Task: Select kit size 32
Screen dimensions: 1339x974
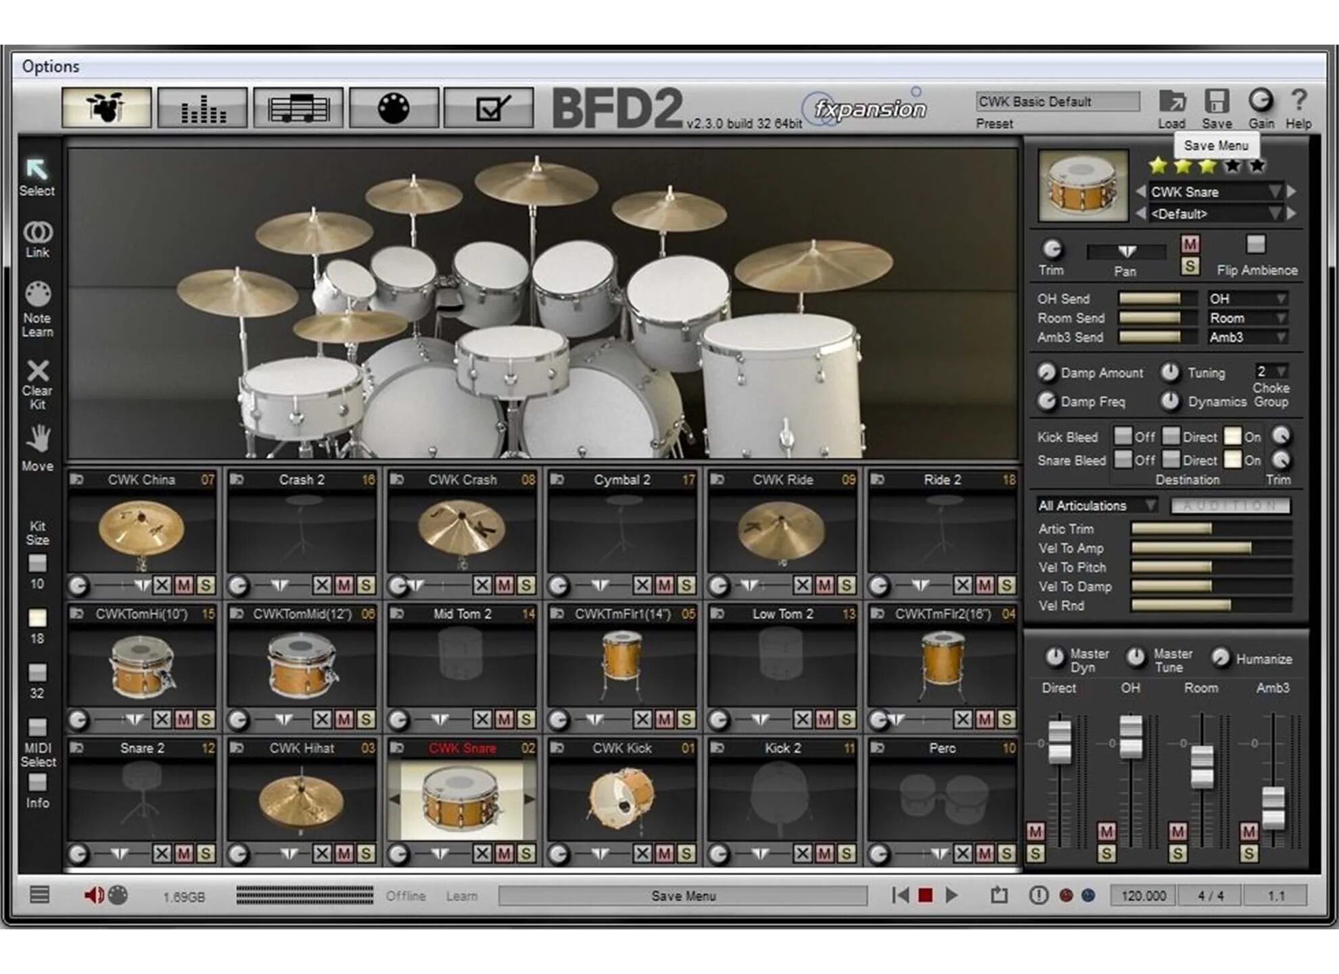Action: [38, 672]
